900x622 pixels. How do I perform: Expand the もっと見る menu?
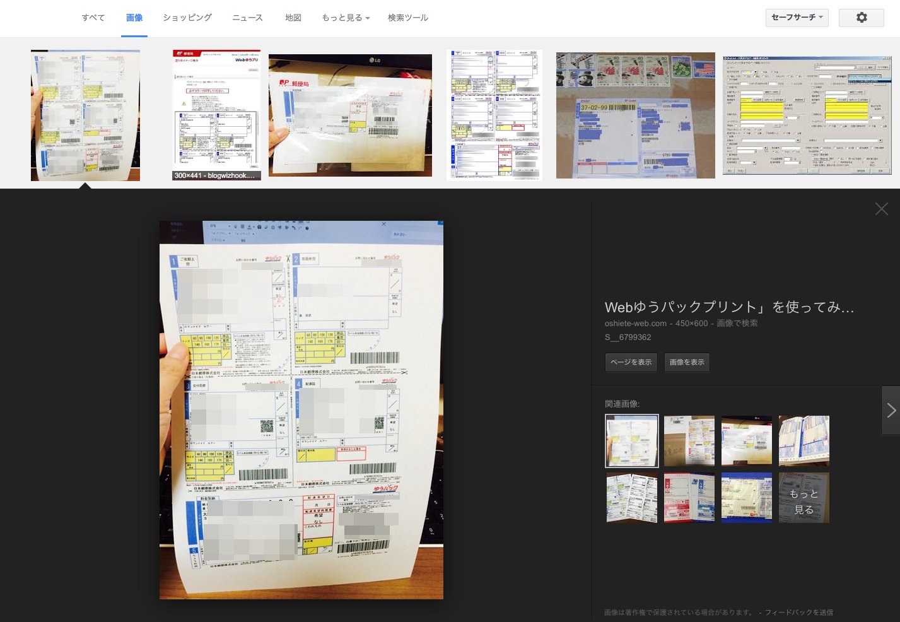346,18
